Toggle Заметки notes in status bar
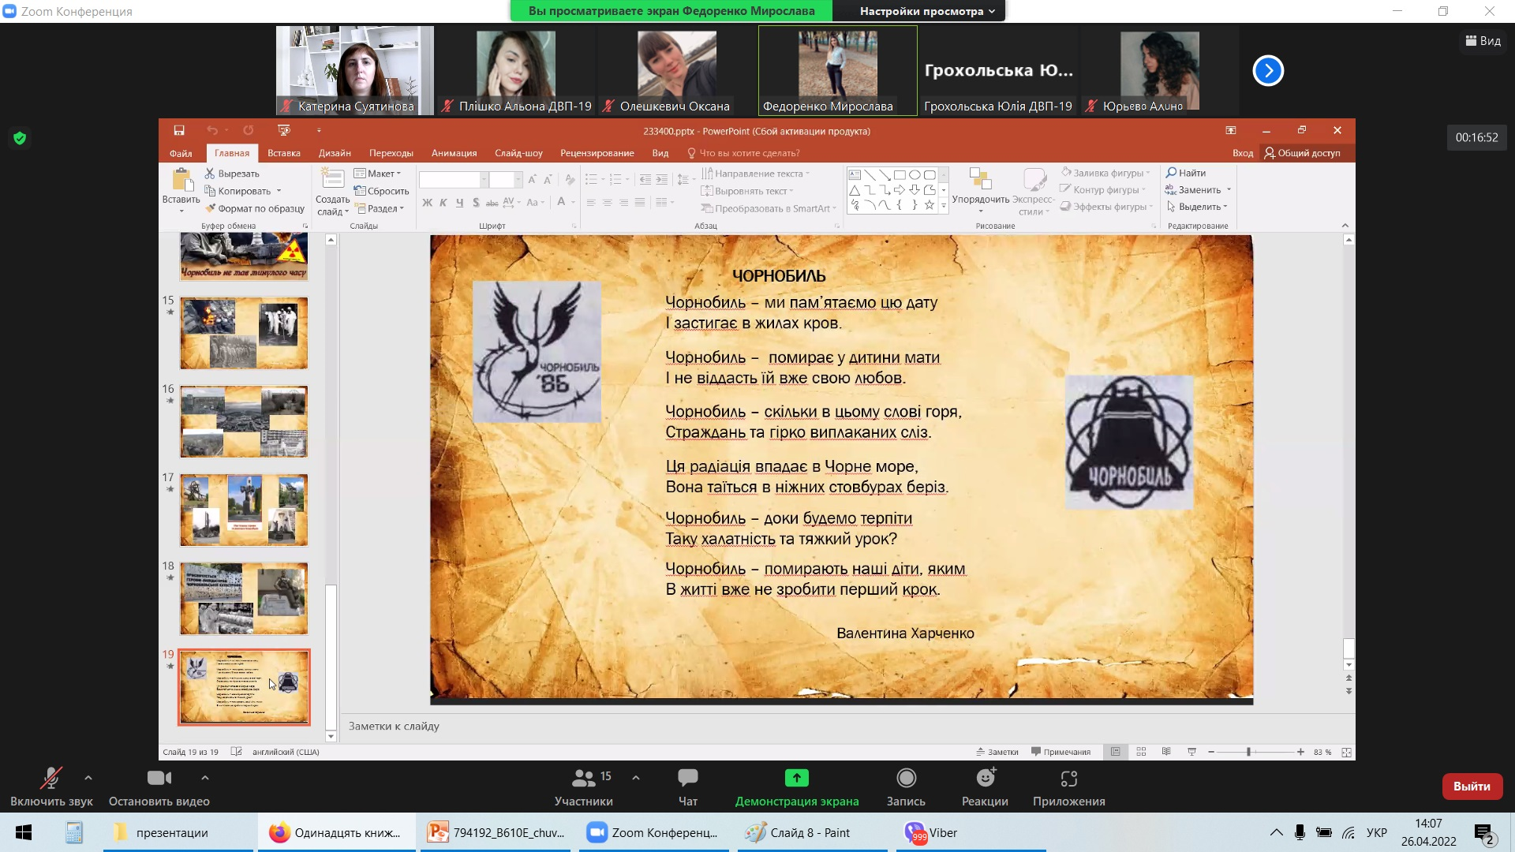The width and height of the screenshot is (1515, 852). pyautogui.click(x=997, y=752)
